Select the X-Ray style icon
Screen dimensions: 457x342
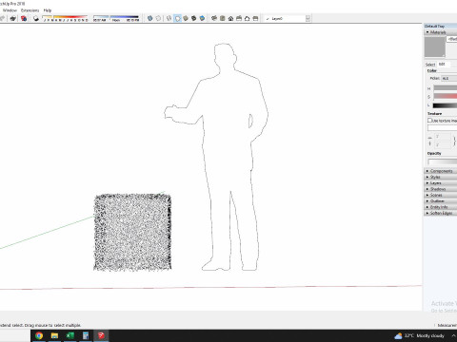point(150,18)
